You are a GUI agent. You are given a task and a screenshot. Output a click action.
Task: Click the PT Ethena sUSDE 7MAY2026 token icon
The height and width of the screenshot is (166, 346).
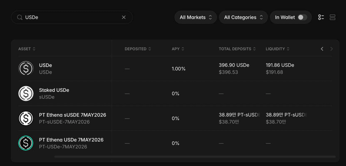(26, 118)
